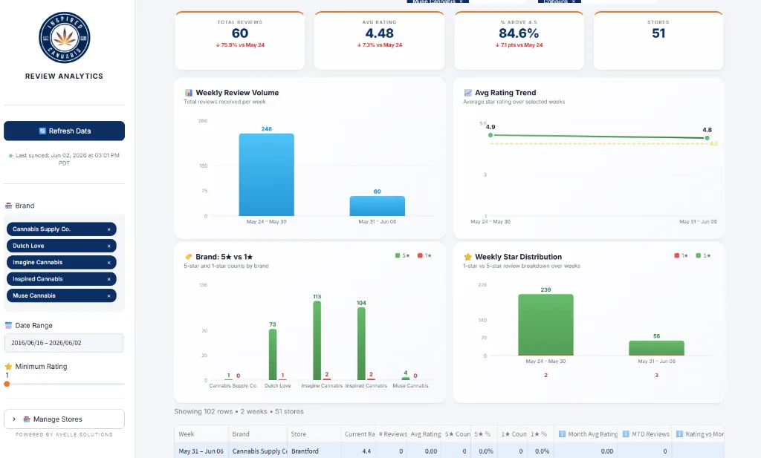761x458 pixels.
Task: Remove the Muse Cannabis brand filter
Action: click(x=109, y=295)
